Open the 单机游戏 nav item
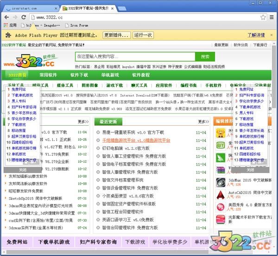 click(x=110, y=75)
